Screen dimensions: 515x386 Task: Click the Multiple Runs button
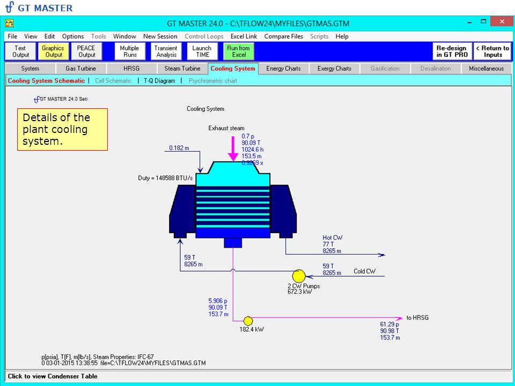[x=130, y=51]
